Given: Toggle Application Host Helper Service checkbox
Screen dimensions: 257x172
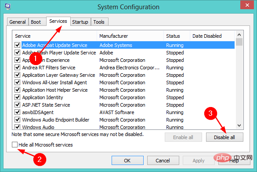Looking at the screenshot, I should pyautogui.click(x=18, y=90).
